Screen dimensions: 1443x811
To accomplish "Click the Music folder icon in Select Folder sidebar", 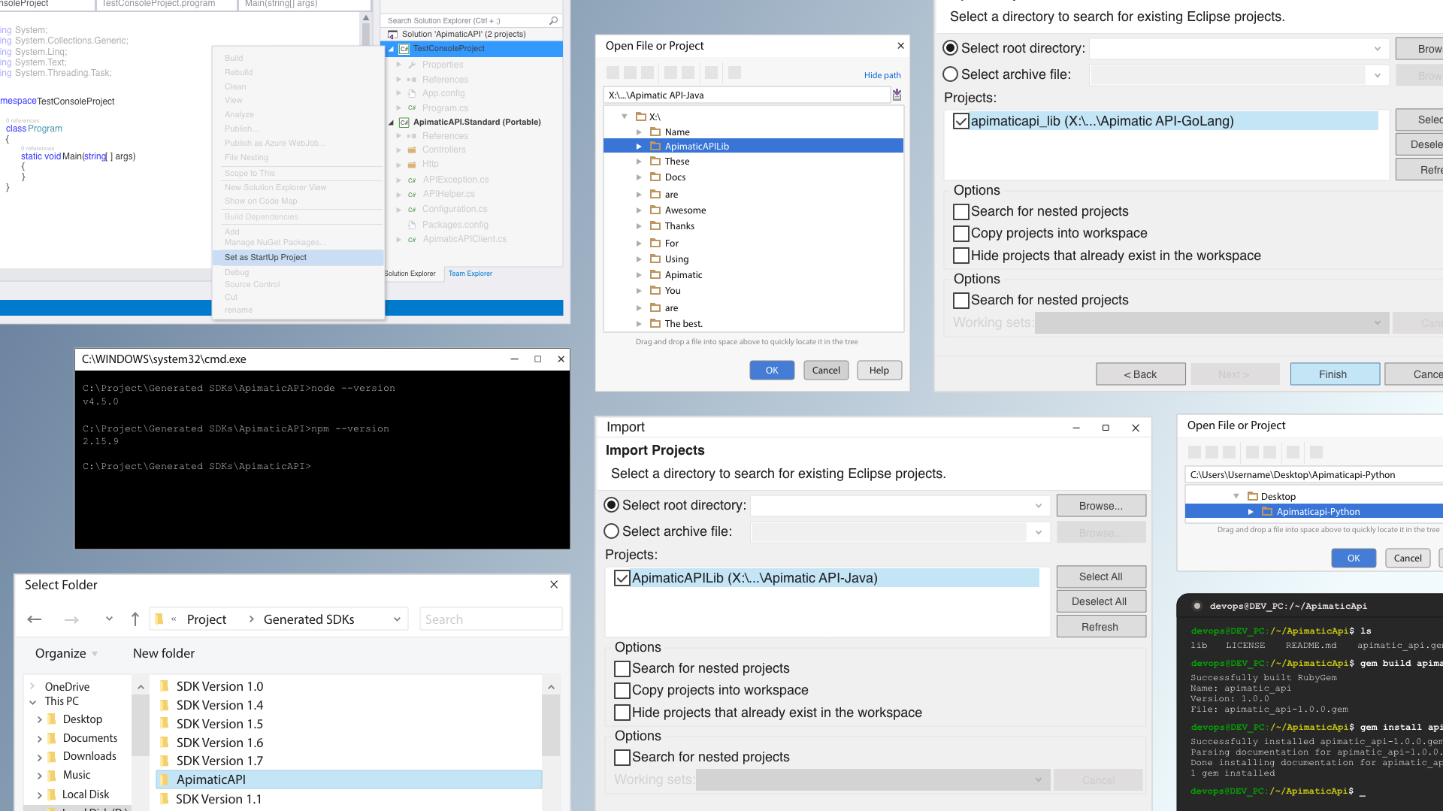I will [52, 775].
